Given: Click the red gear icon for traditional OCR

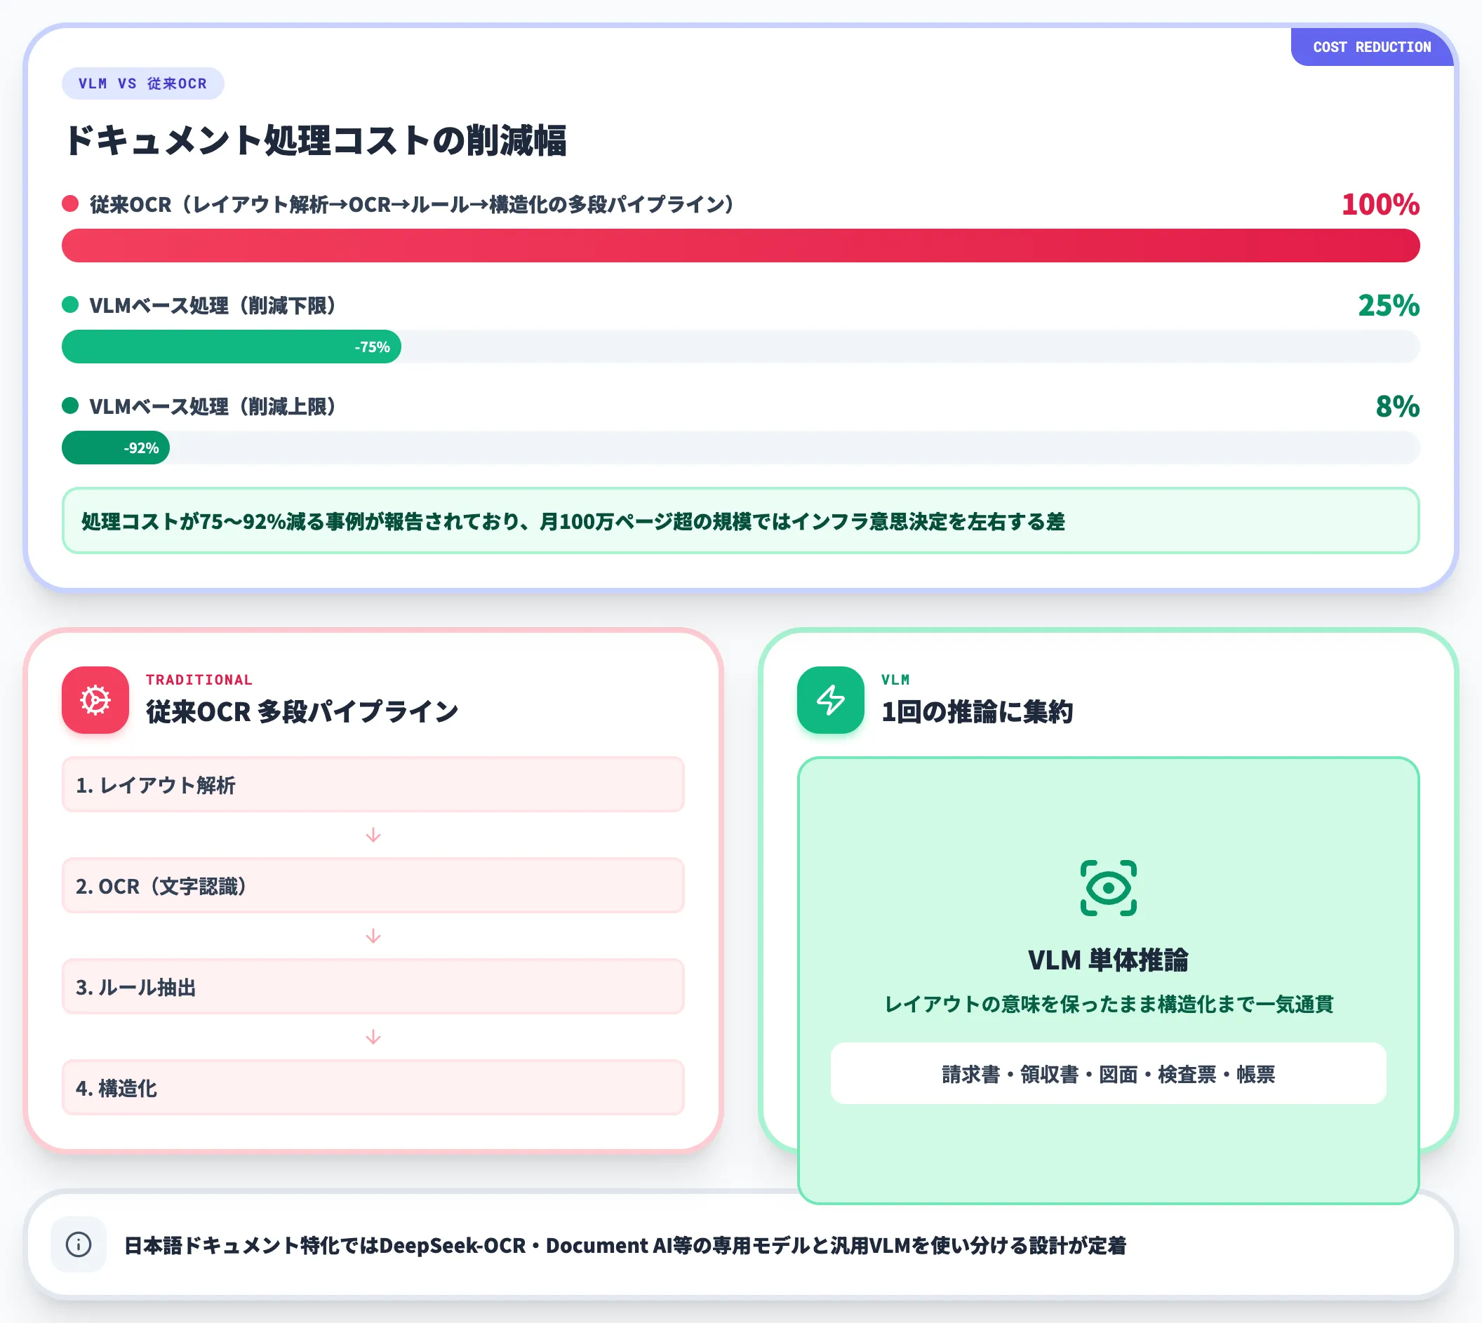Looking at the screenshot, I should tap(95, 700).
